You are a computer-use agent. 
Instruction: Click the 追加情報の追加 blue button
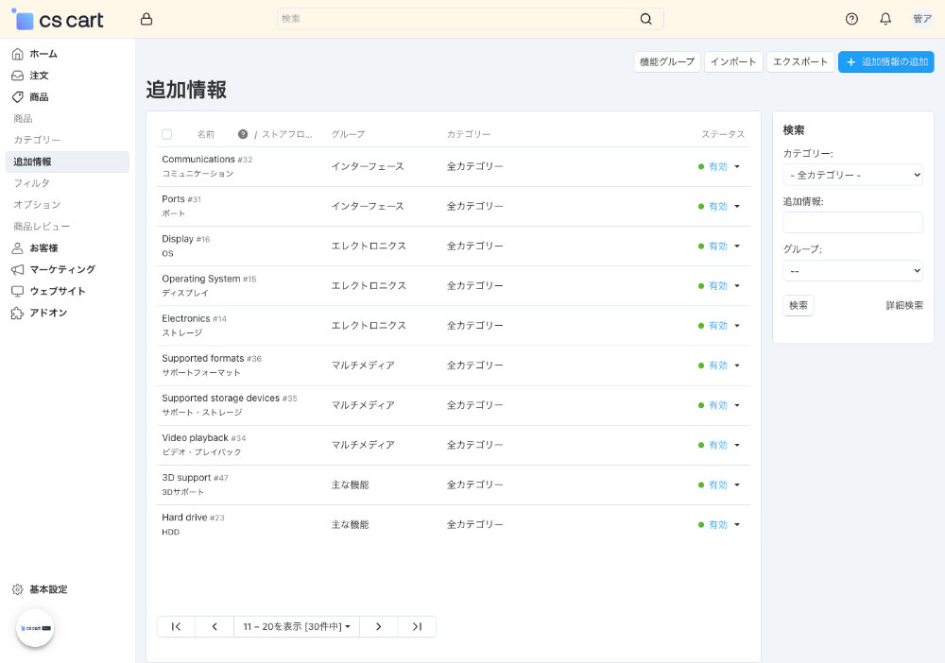[885, 61]
